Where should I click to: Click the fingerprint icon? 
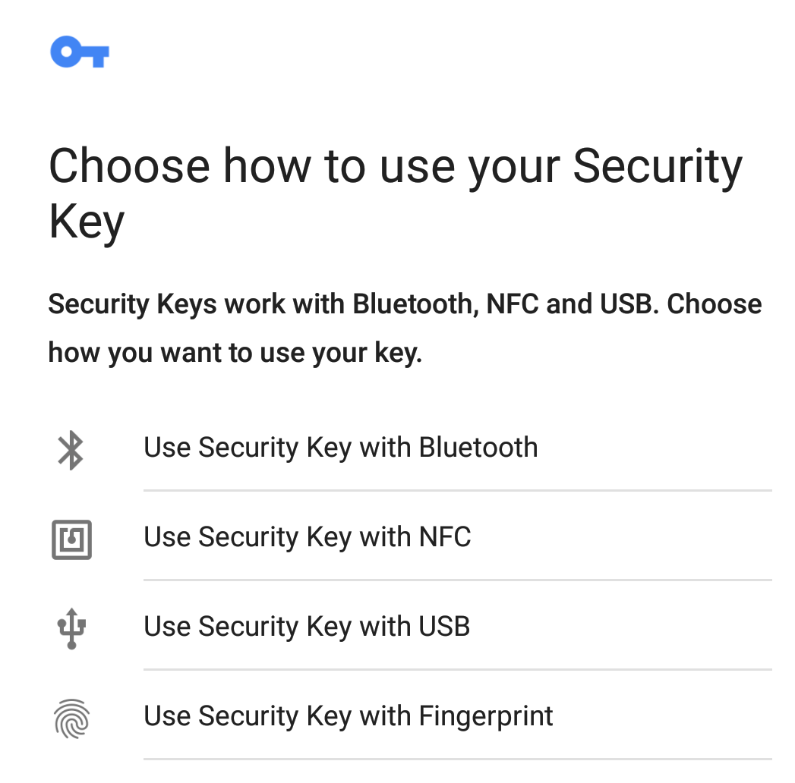(x=71, y=718)
